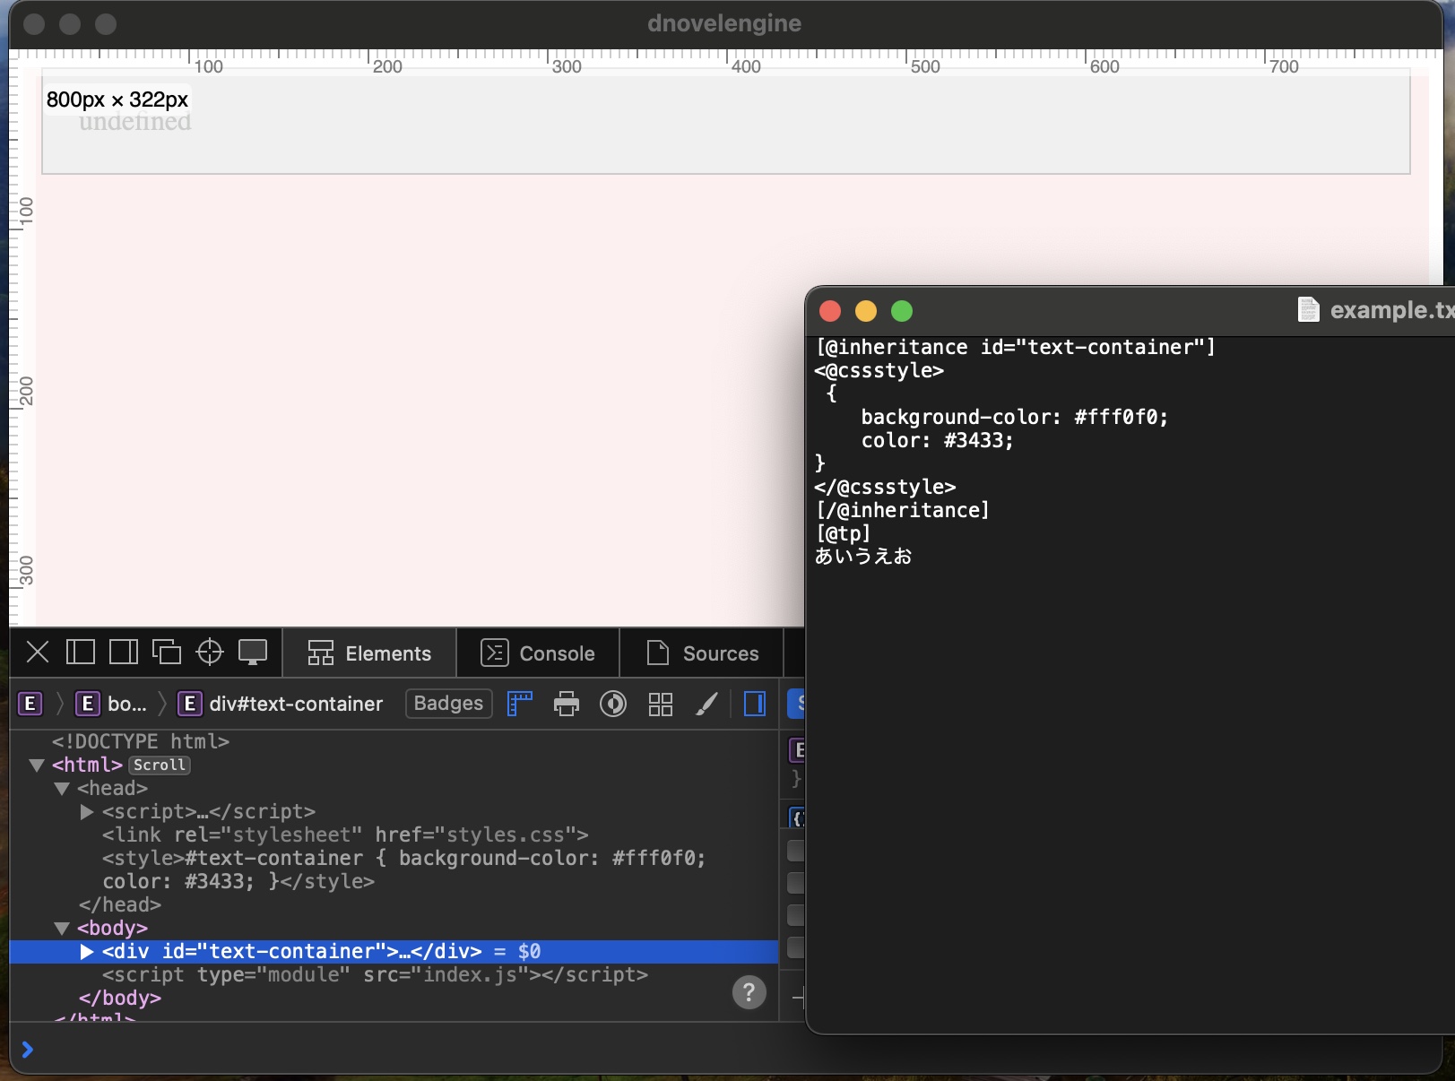The width and height of the screenshot is (1455, 1081).
Task: Open the Sources tab
Action: tap(703, 653)
